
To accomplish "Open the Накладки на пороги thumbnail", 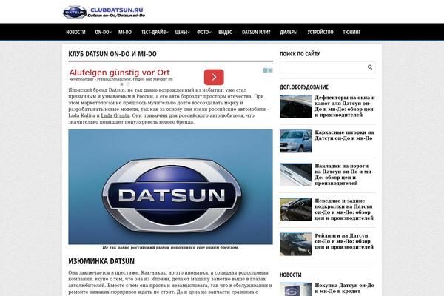I will 295,175.
